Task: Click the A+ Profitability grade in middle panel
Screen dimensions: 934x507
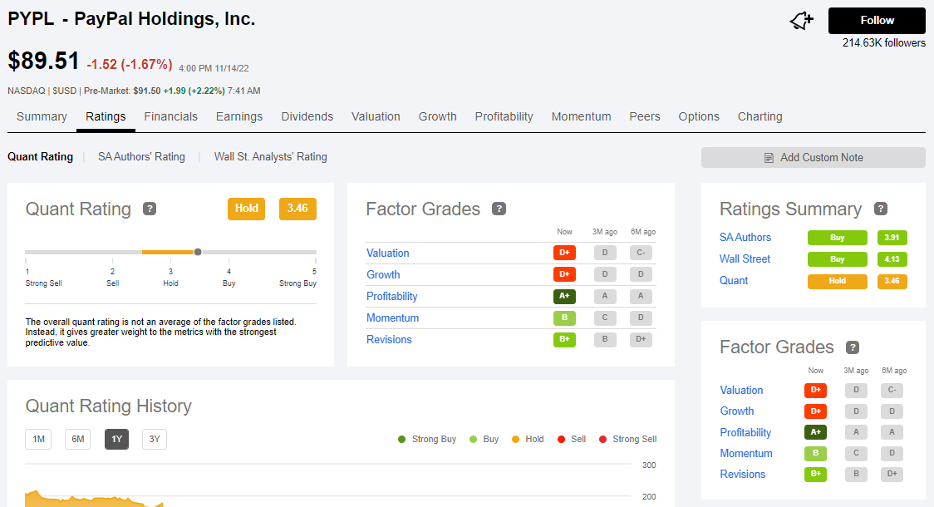Action: click(565, 296)
